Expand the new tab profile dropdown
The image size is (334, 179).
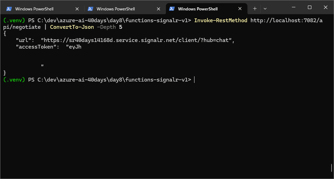point(265,9)
